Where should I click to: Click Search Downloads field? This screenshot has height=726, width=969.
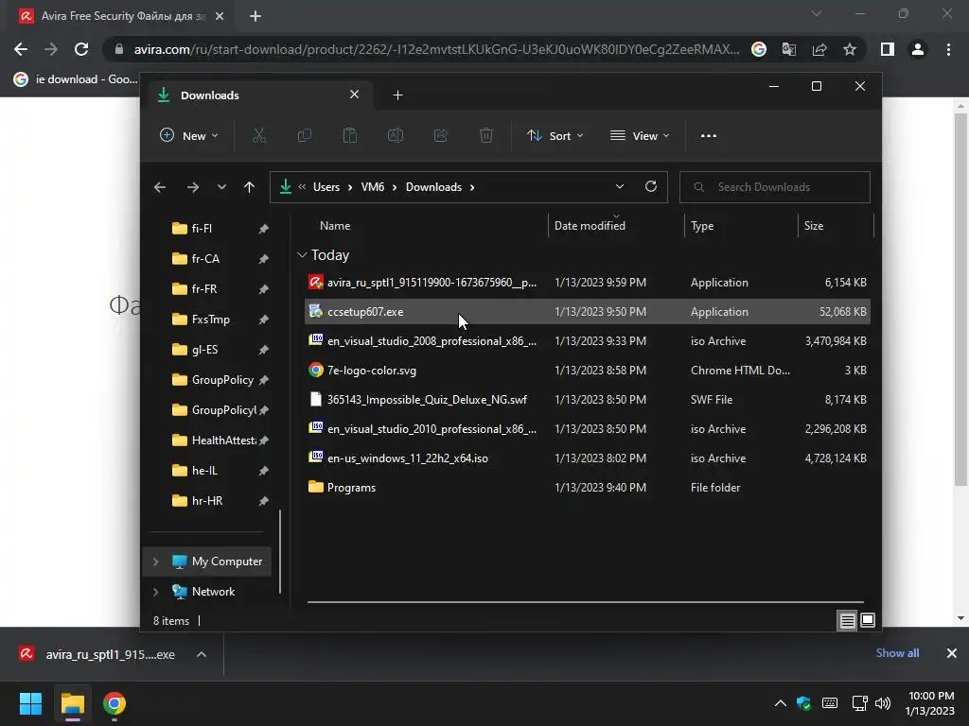click(774, 187)
